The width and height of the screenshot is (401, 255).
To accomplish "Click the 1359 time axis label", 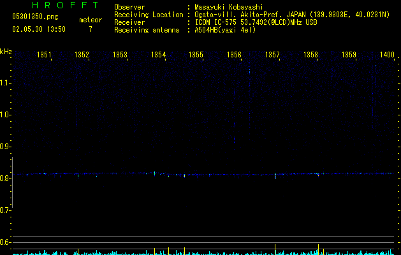I will click(x=349, y=55).
